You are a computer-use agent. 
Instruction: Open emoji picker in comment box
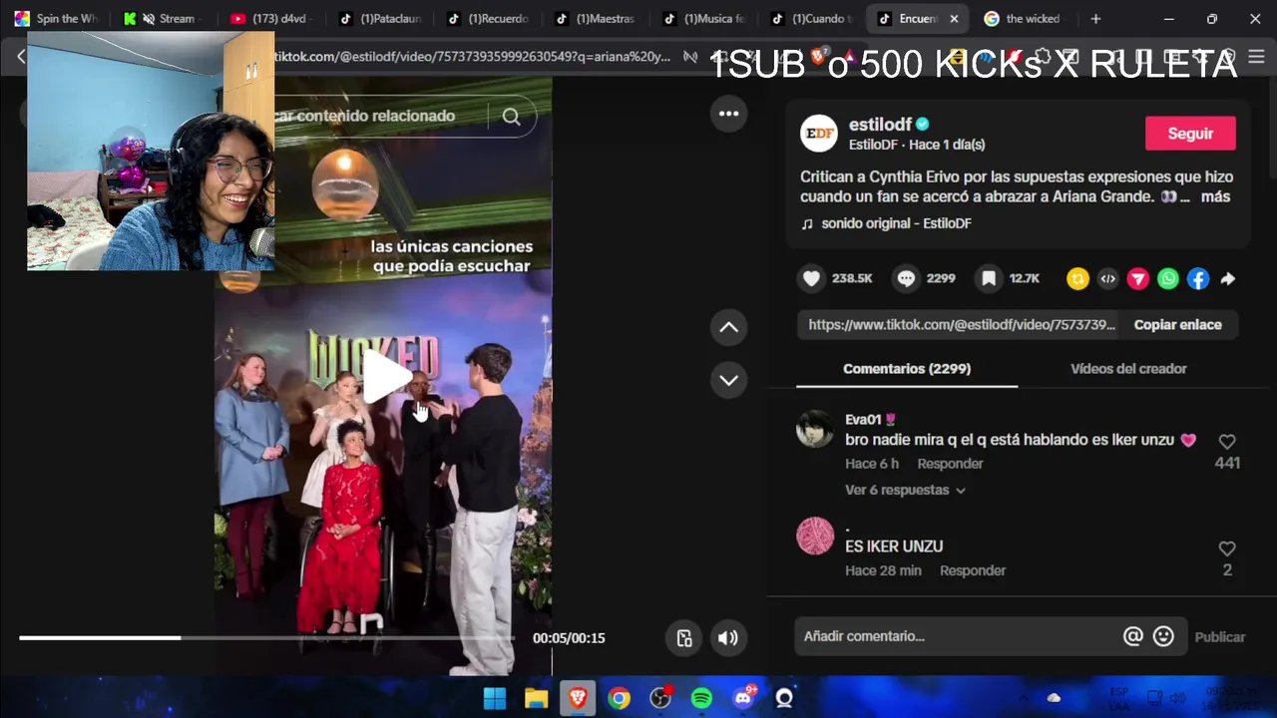(1163, 636)
